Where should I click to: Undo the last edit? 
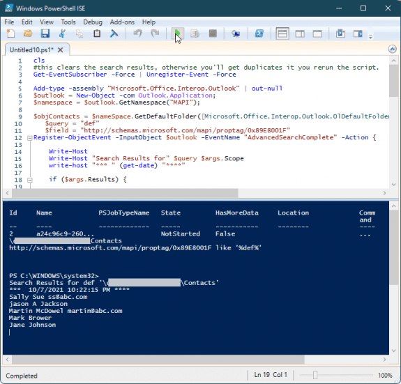point(137,33)
